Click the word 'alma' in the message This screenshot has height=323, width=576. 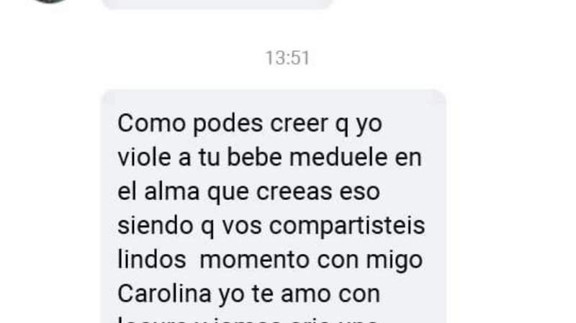pos(172,191)
